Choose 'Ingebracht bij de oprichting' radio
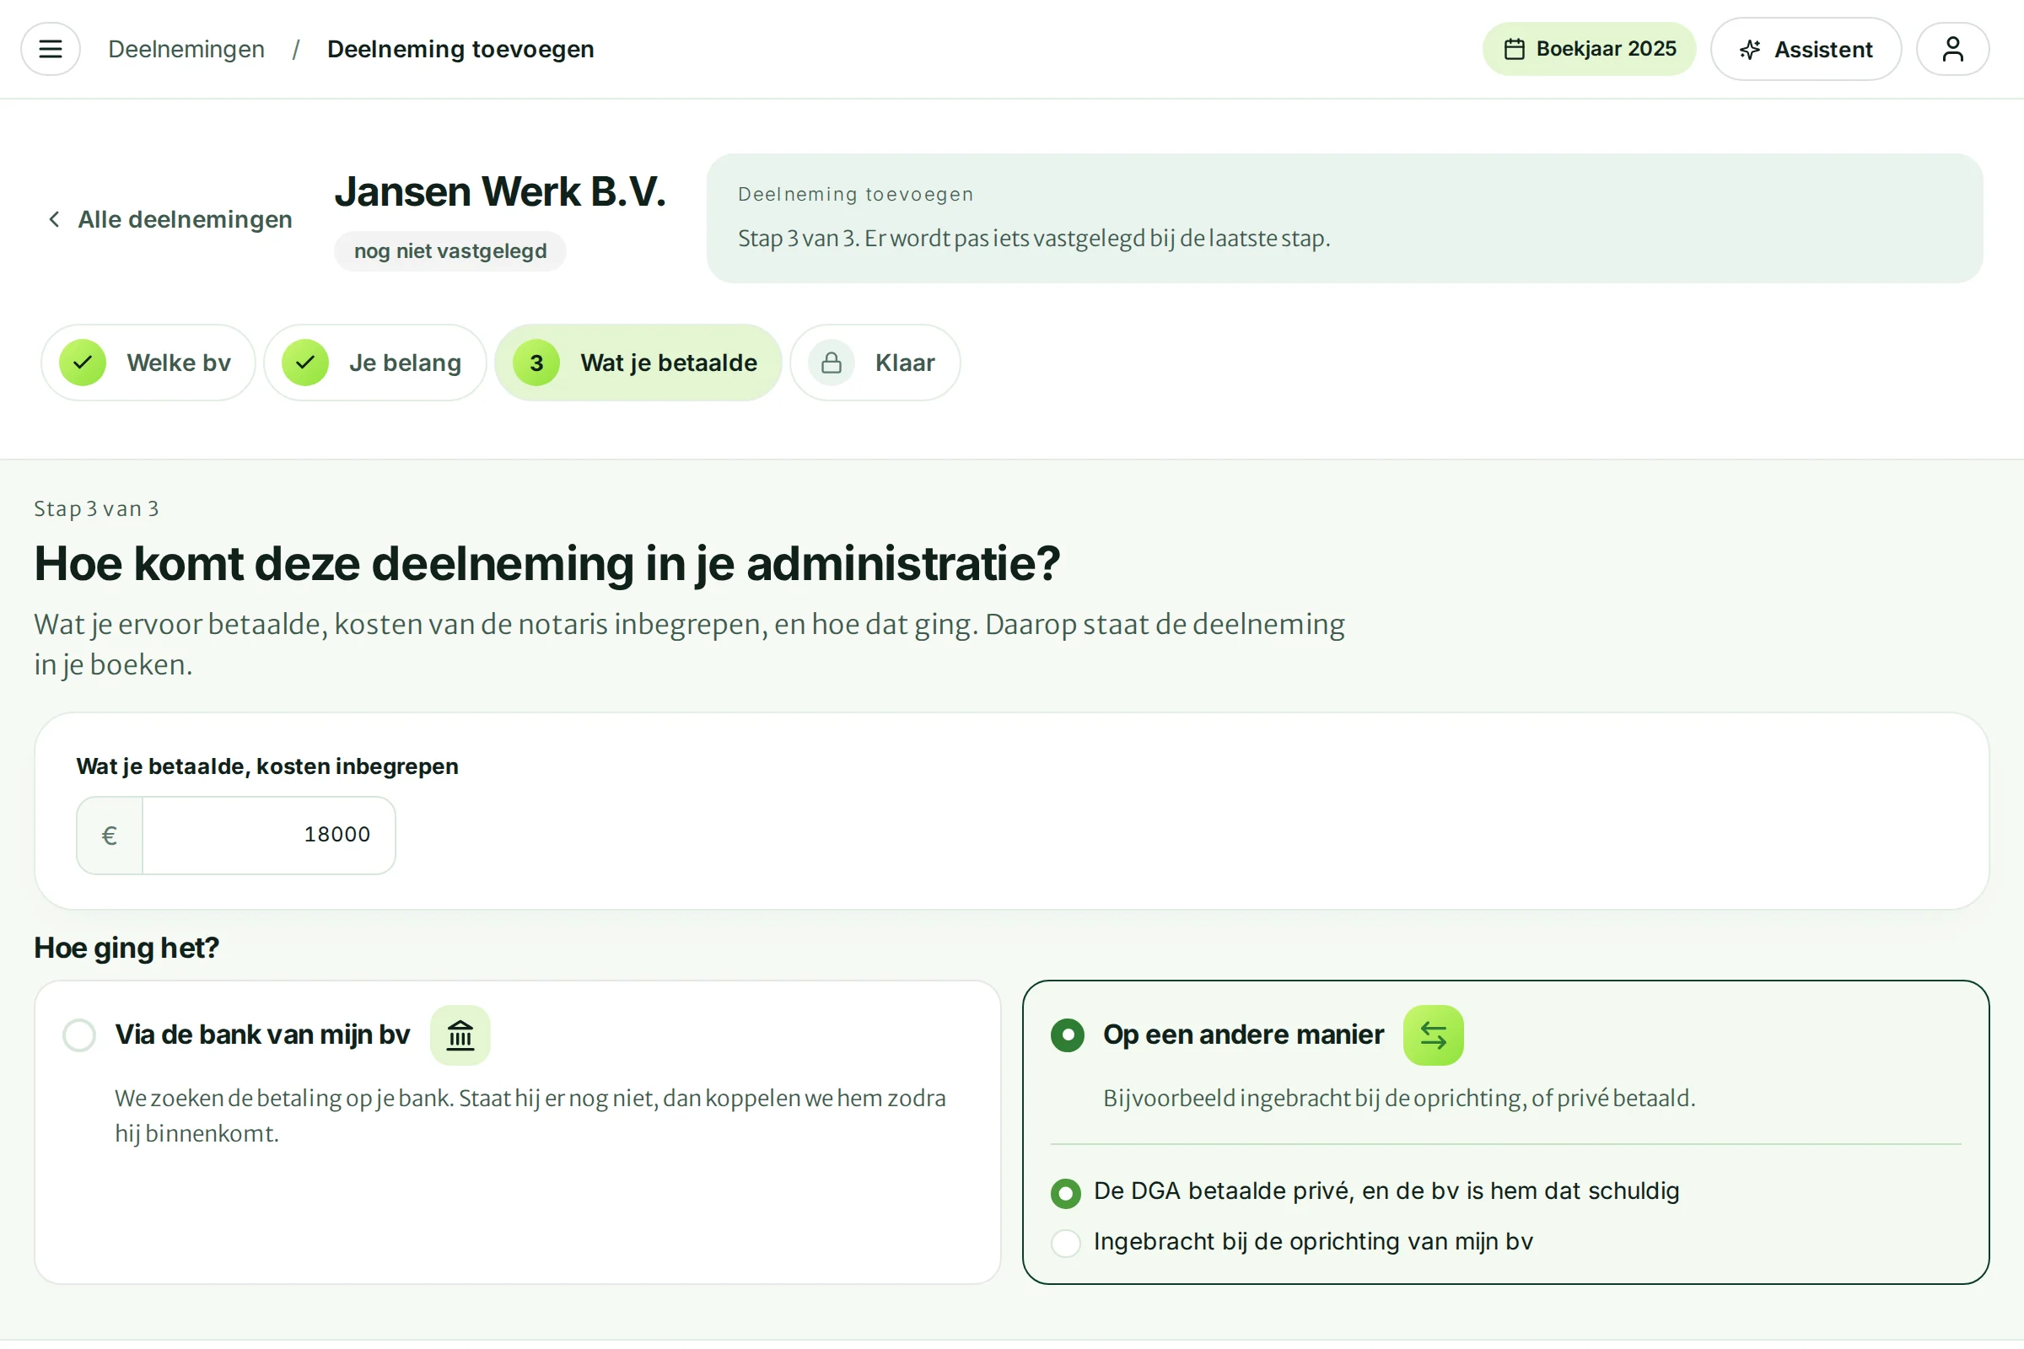The height and width of the screenshot is (1349, 2024). [x=1065, y=1242]
